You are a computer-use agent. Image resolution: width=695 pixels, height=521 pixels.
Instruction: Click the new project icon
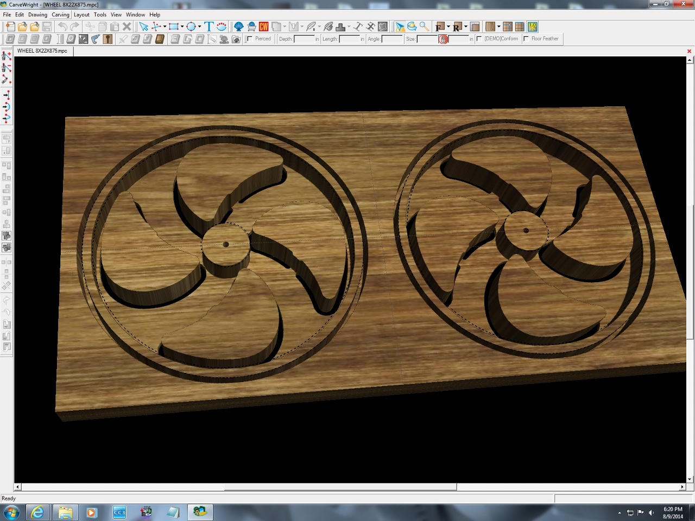[10, 27]
